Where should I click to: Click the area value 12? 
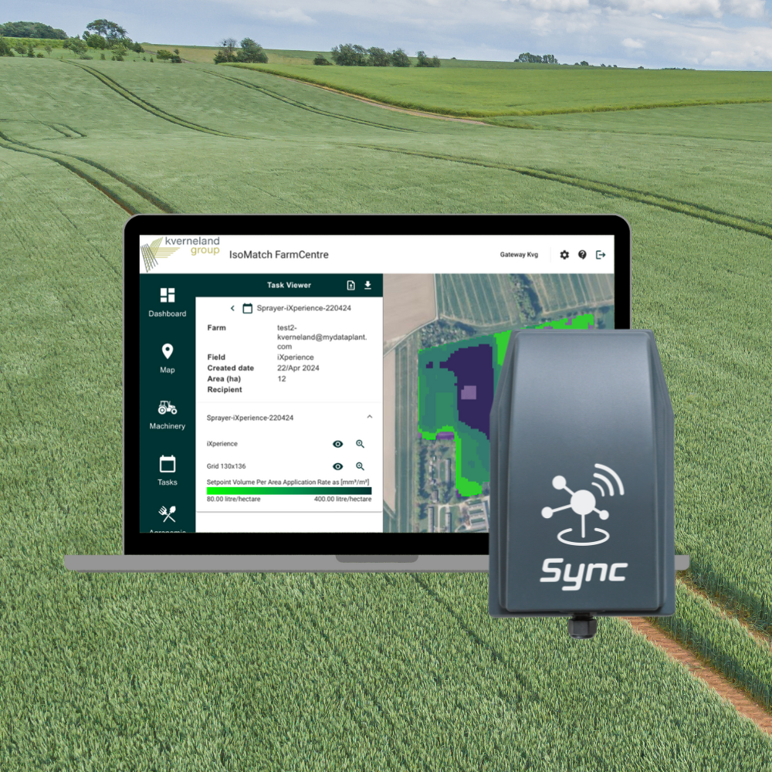click(x=282, y=378)
